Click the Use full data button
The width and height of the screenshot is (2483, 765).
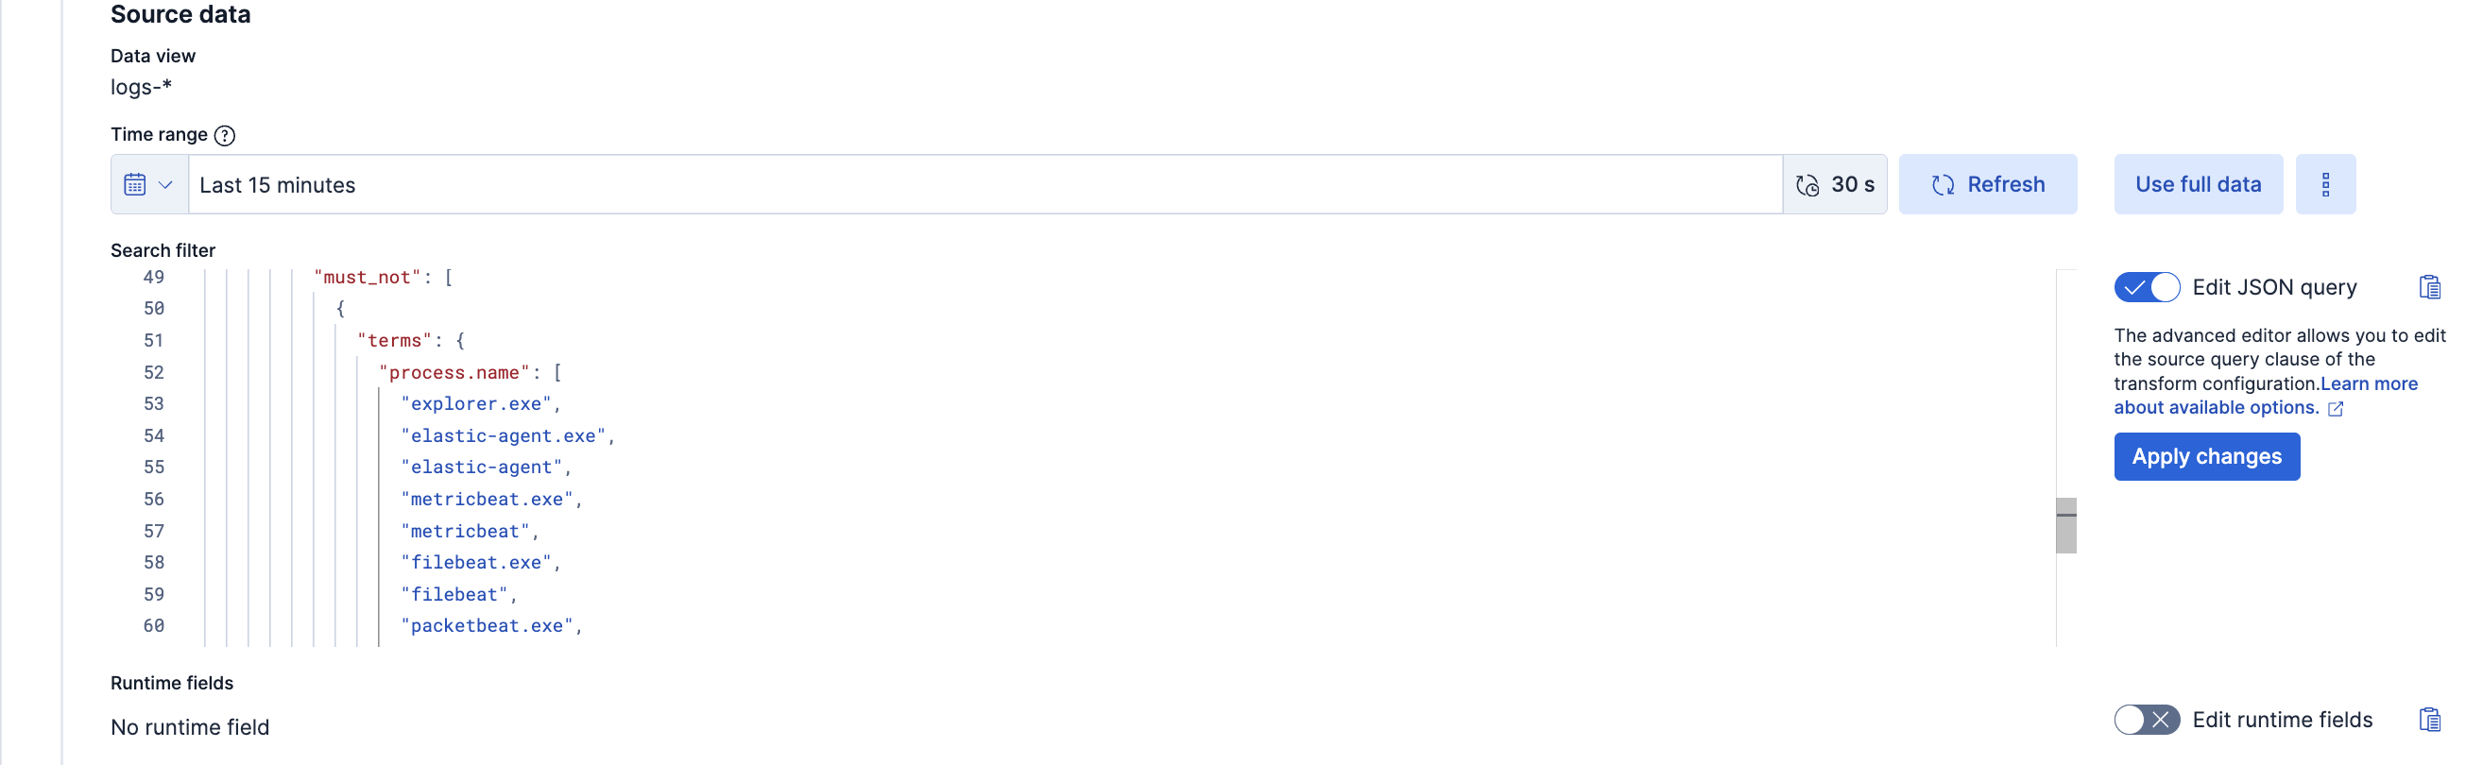pyautogui.click(x=2198, y=184)
